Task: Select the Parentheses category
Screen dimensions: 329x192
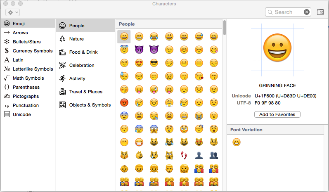Action: click(28, 87)
